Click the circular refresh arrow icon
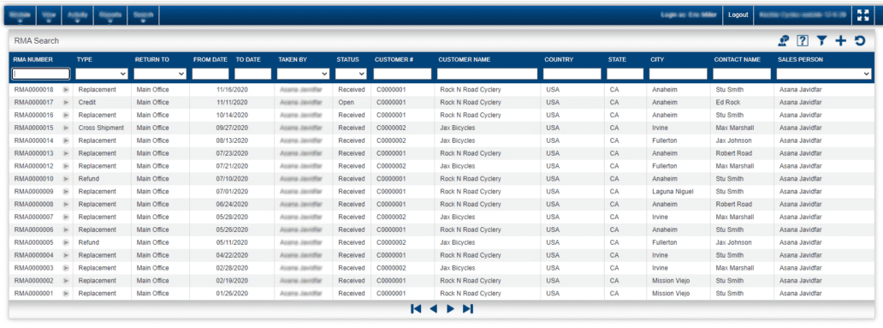Viewport: 883px width, 328px height. (859, 40)
